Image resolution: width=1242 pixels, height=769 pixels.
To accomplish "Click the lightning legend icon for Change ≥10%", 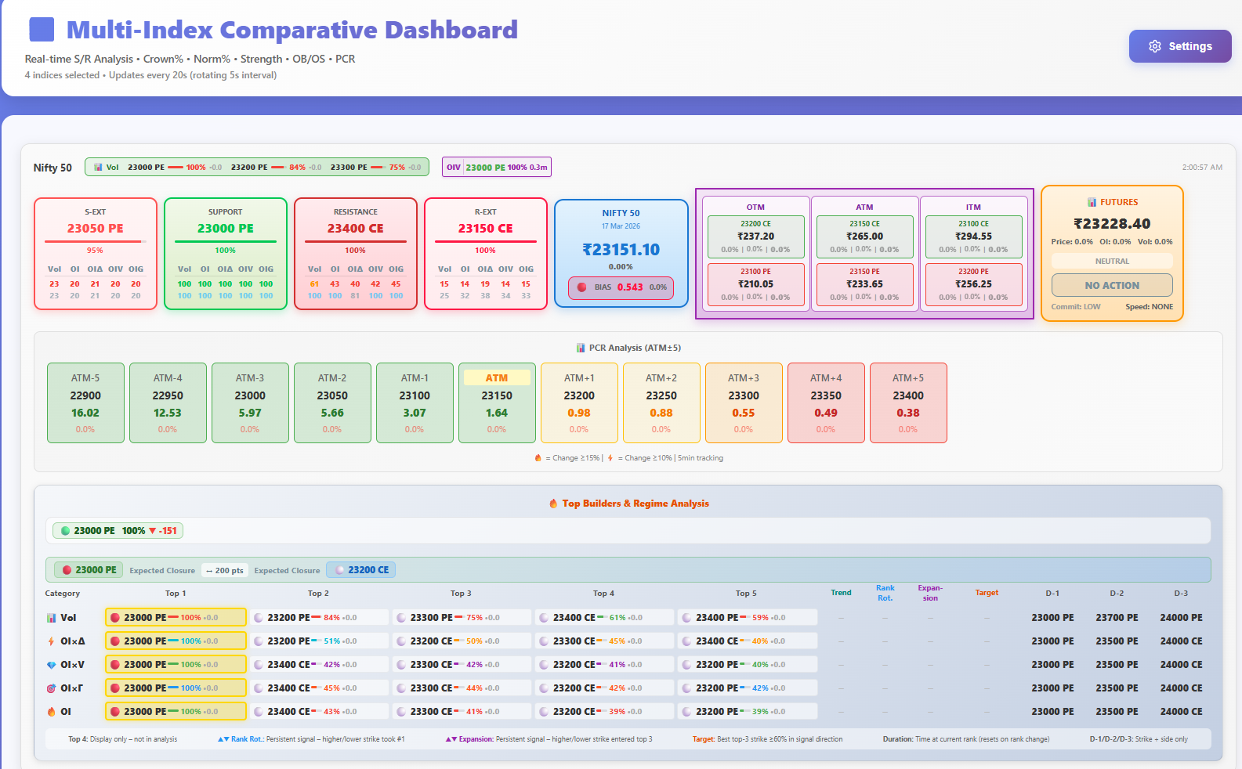I will pos(610,458).
